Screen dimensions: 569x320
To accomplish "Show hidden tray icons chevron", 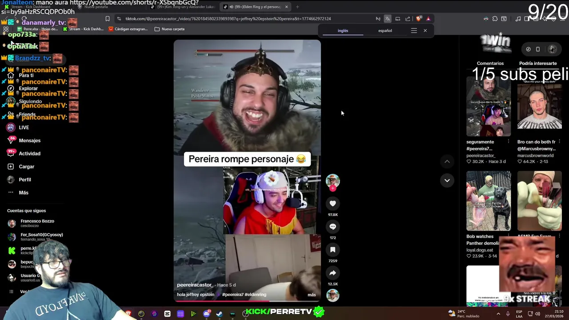I will tap(498, 314).
